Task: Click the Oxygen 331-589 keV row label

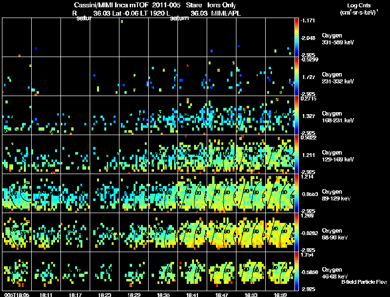Action: pyautogui.click(x=338, y=39)
